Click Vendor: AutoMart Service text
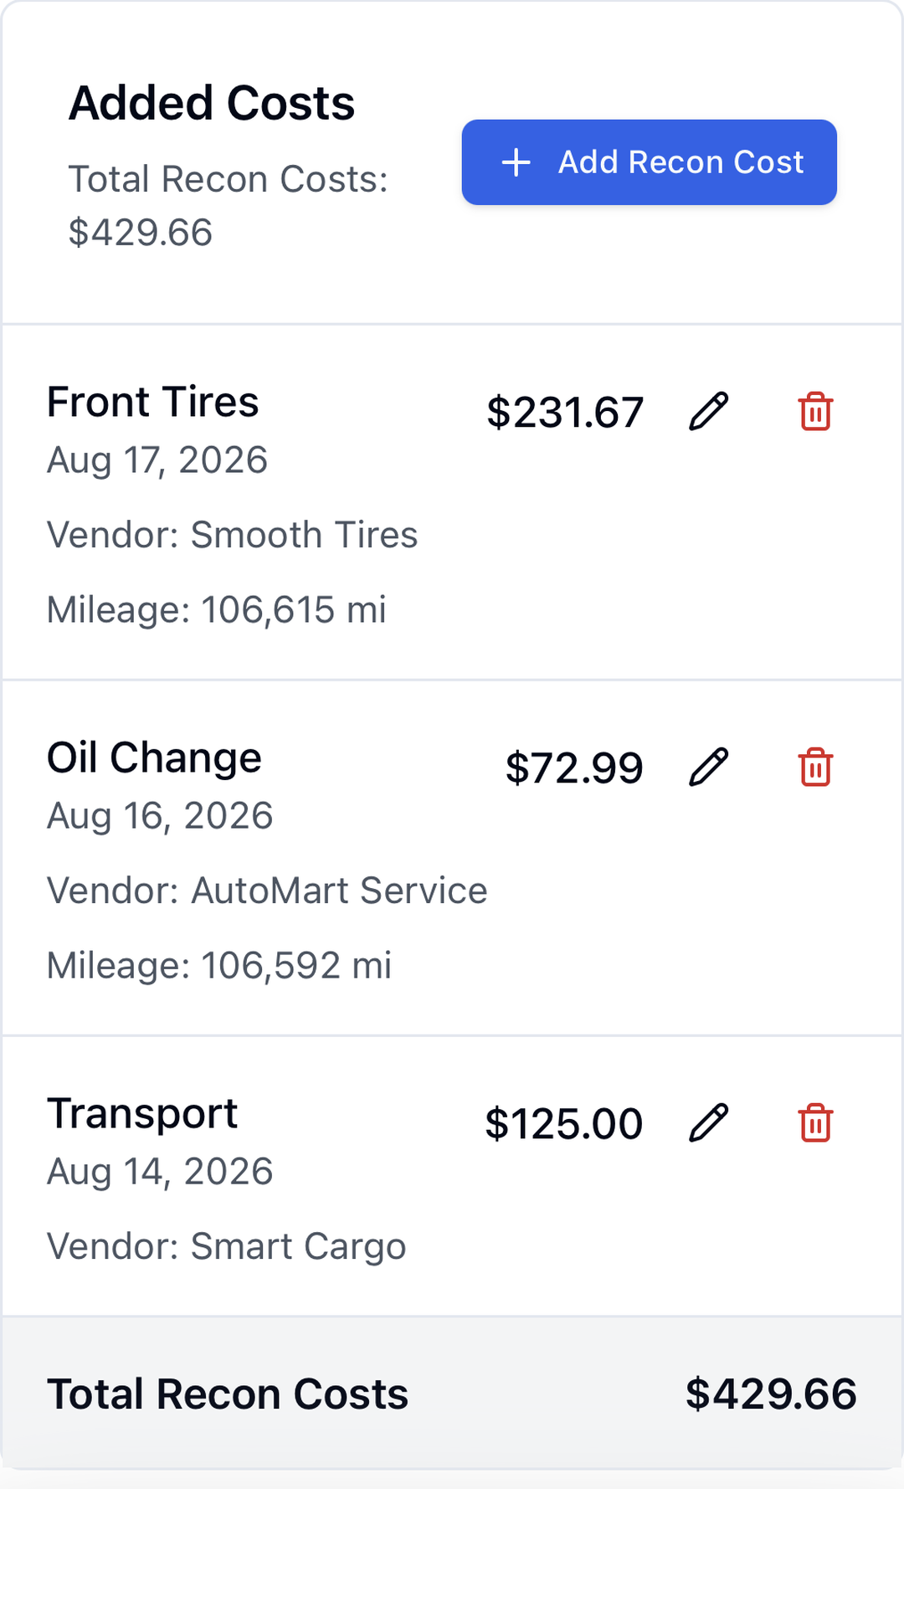Image resolution: width=904 pixels, height=1607 pixels. point(267,891)
